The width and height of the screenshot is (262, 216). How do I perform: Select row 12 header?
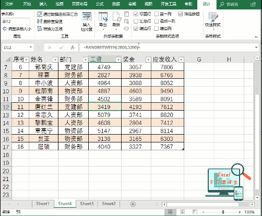(x=6, y=106)
